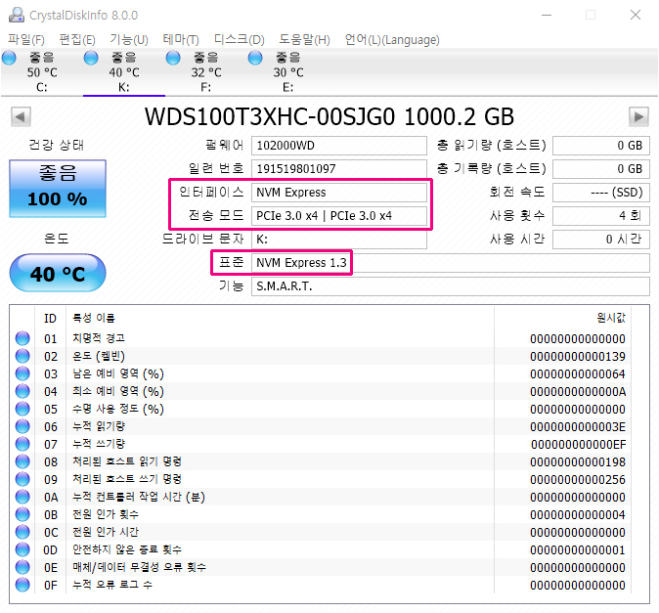Click status orb for attribute 0C
Image resolution: width=659 pixels, height=613 pixels.
[x=22, y=532]
